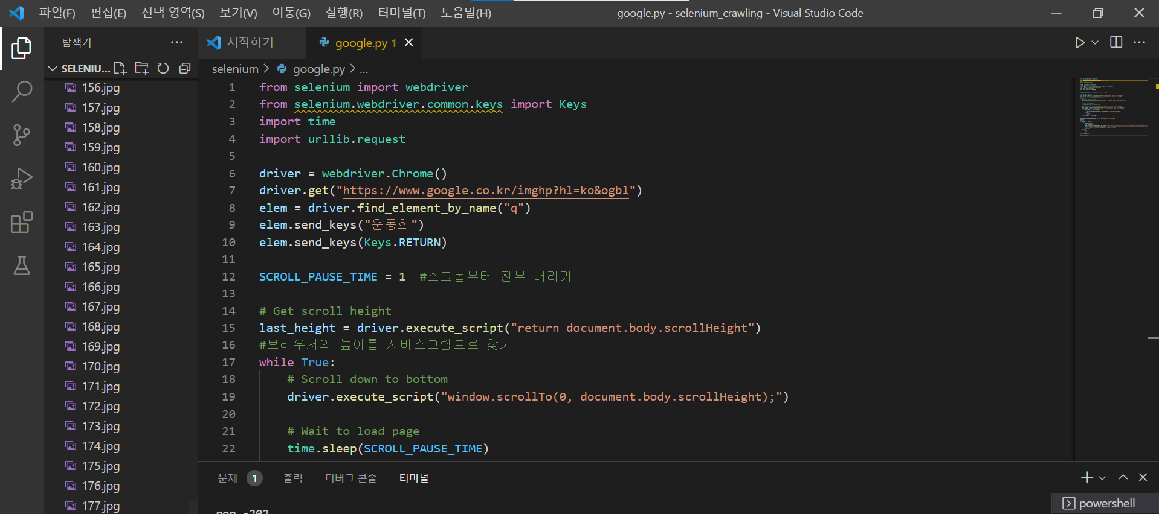Open the new terminal profile dropdown

click(1102, 478)
